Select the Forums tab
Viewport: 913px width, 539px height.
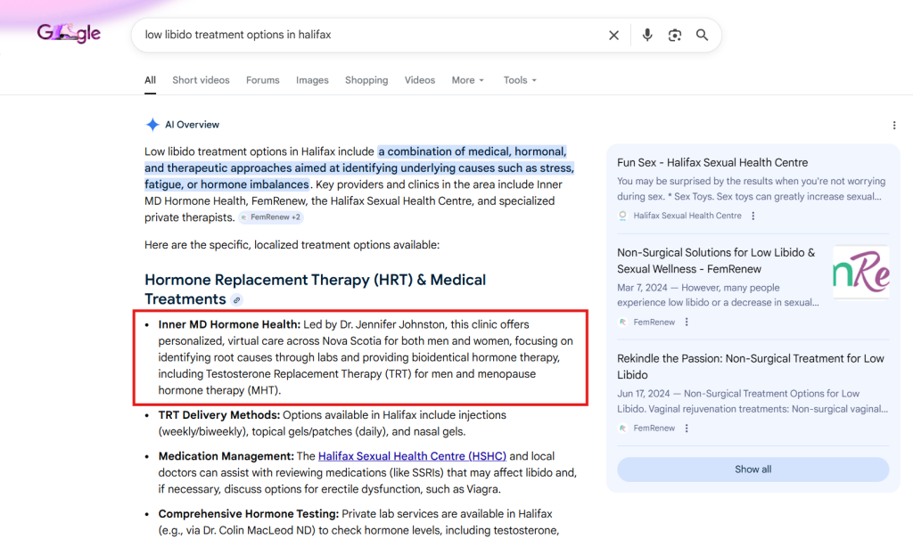pyautogui.click(x=262, y=80)
